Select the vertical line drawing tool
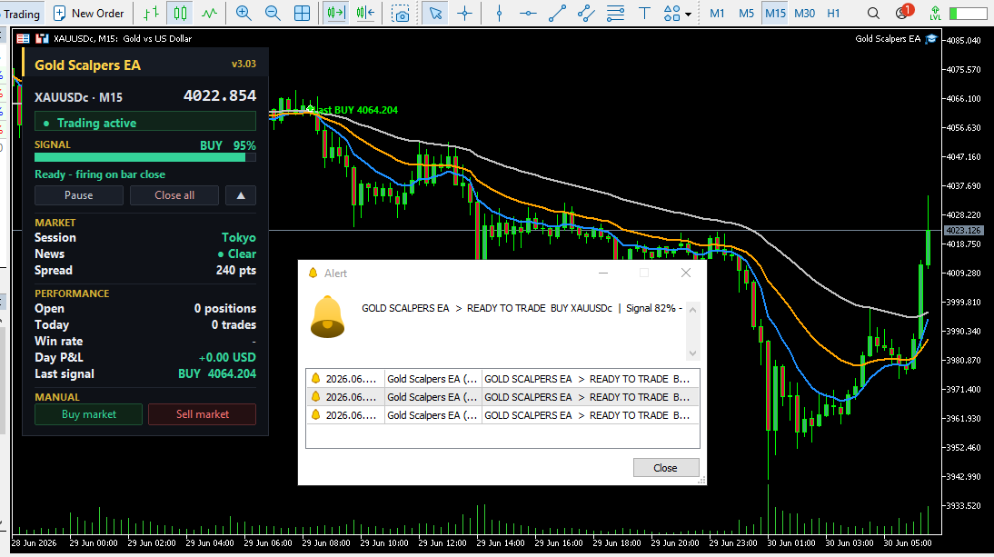This screenshot has height=557, width=994. click(499, 14)
